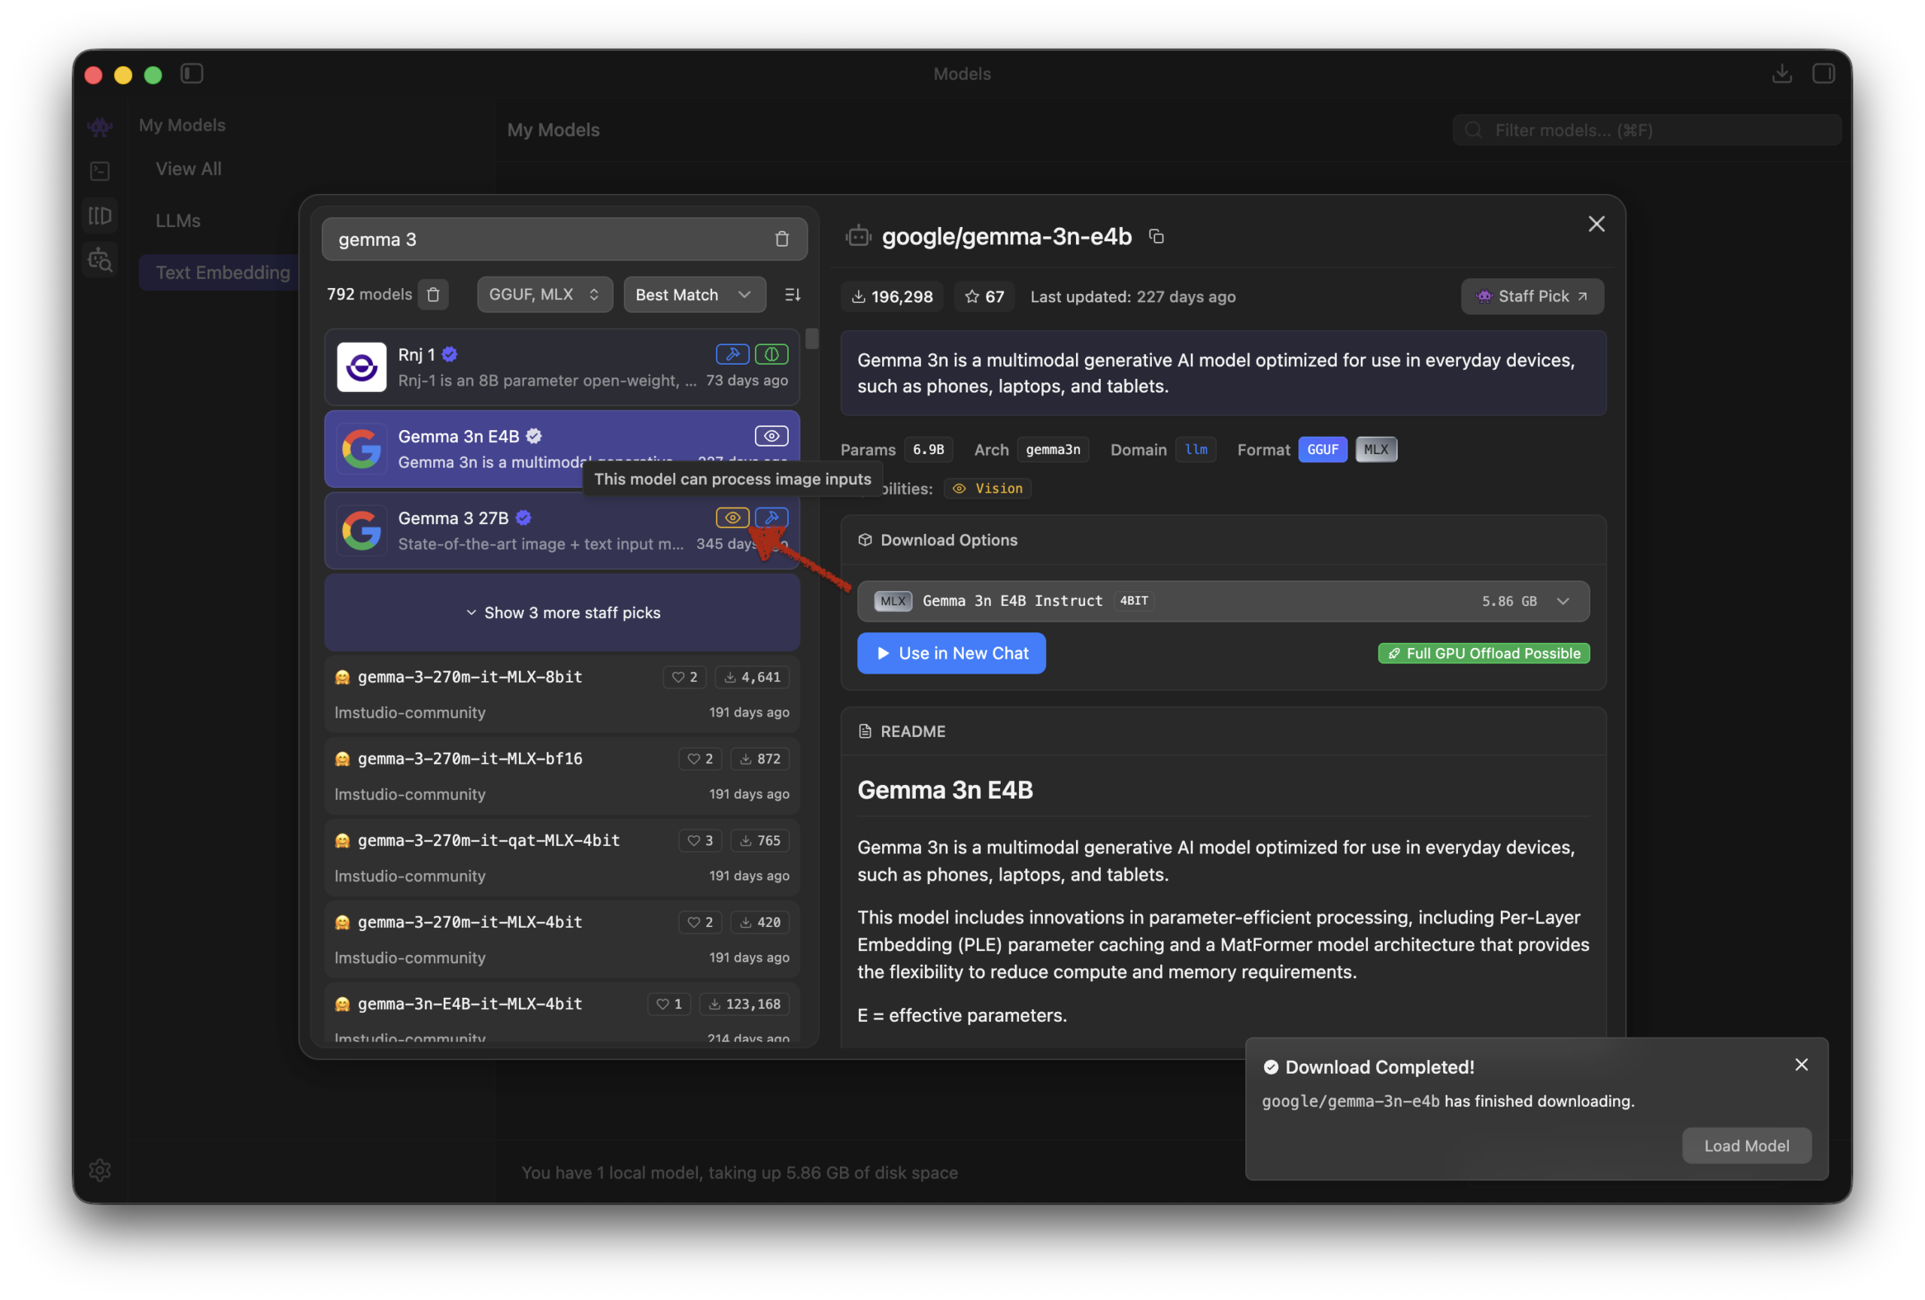Image resolution: width=1925 pixels, height=1300 pixels.
Task: Select the GGUF format badge
Action: (x=1322, y=450)
